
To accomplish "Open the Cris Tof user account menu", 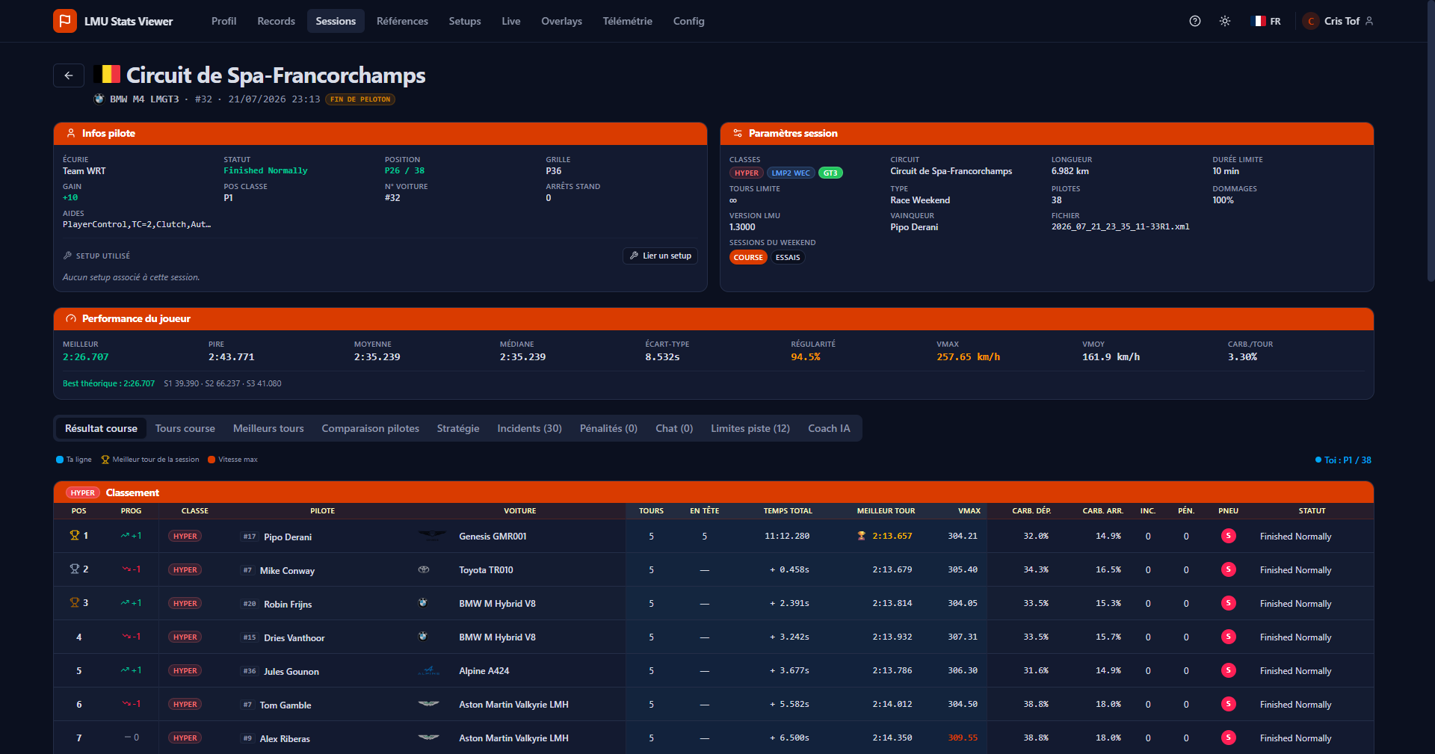I will click(1338, 21).
